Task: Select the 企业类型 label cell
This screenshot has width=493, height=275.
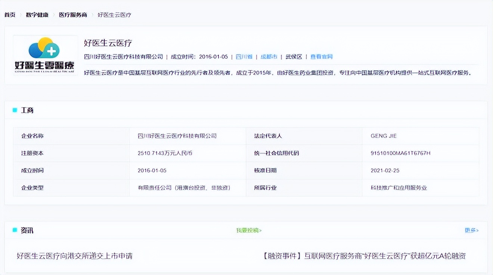Action: [71, 187]
